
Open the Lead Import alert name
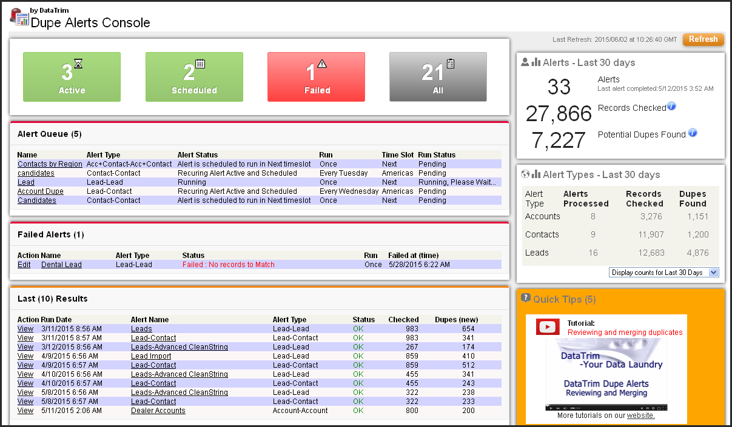tap(151, 356)
